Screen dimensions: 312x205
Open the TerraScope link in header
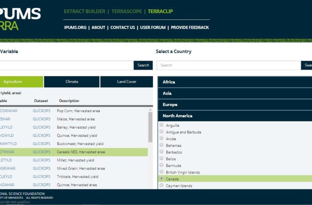tap(127, 11)
